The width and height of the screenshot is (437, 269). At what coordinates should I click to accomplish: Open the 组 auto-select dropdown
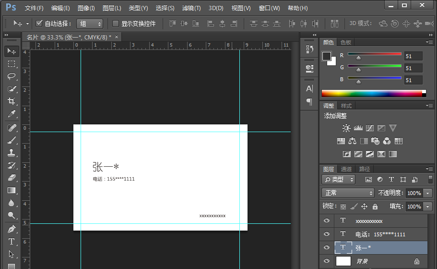click(x=91, y=24)
